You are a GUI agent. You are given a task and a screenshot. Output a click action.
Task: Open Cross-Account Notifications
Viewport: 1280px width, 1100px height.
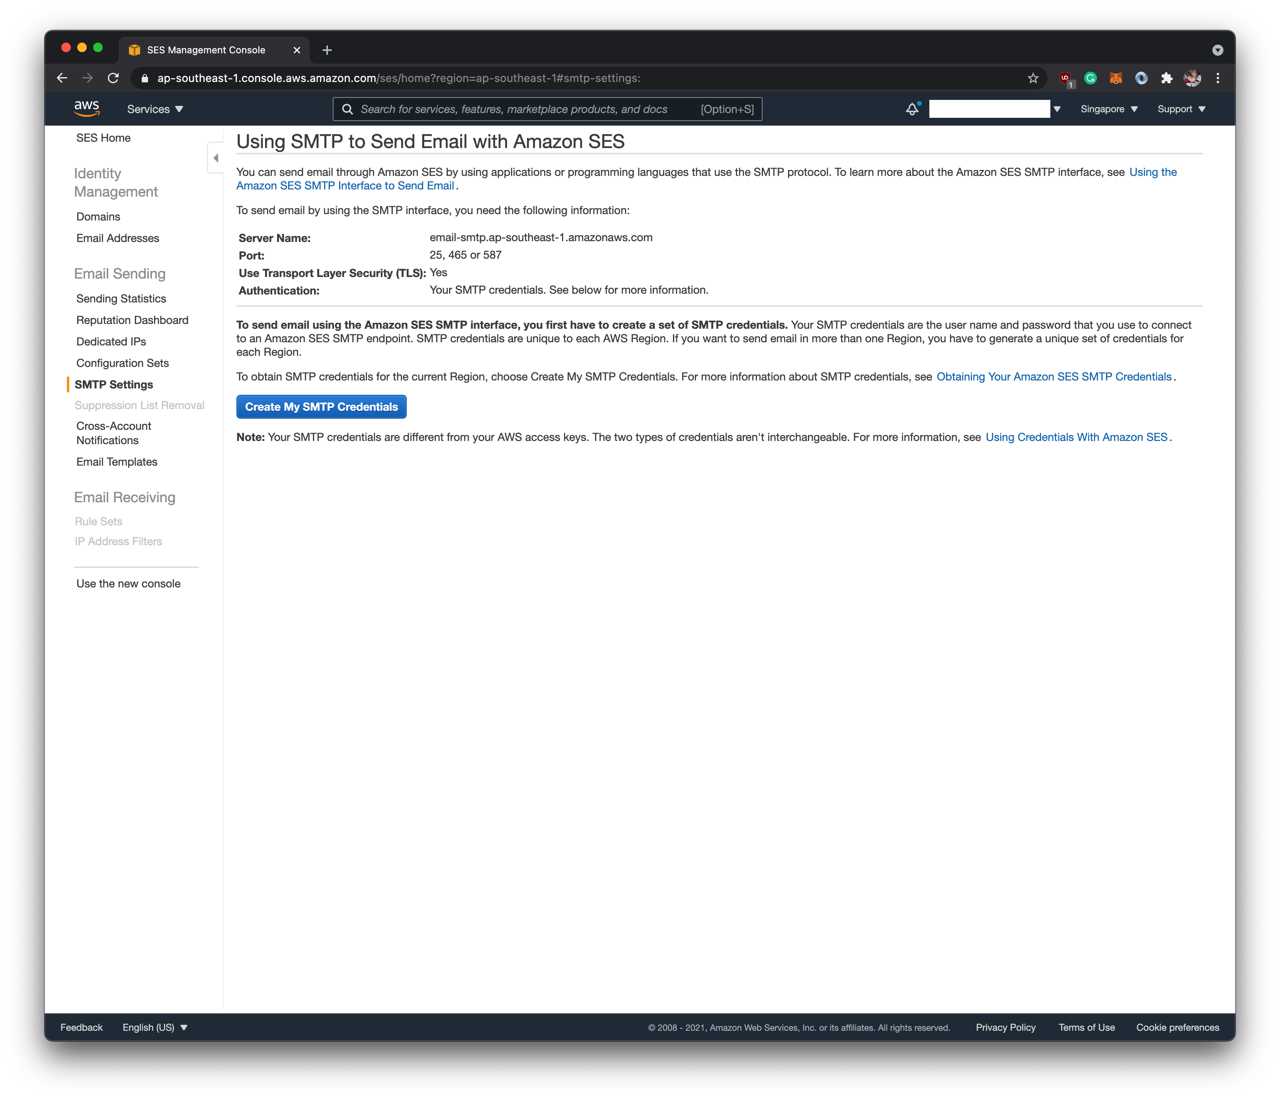tap(114, 433)
